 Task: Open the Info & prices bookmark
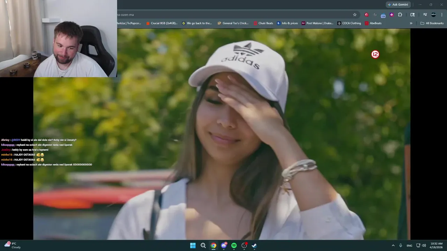coord(287,23)
